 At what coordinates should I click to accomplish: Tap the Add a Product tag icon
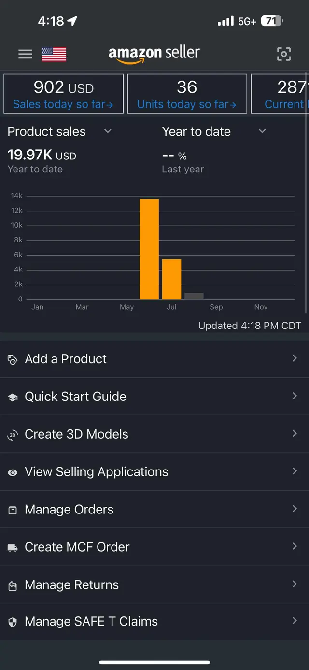(x=13, y=359)
